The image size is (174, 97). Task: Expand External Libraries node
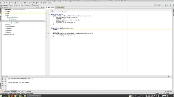[2, 34]
